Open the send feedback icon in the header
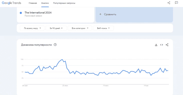This screenshot has width=183, height=95. point(176,3)
